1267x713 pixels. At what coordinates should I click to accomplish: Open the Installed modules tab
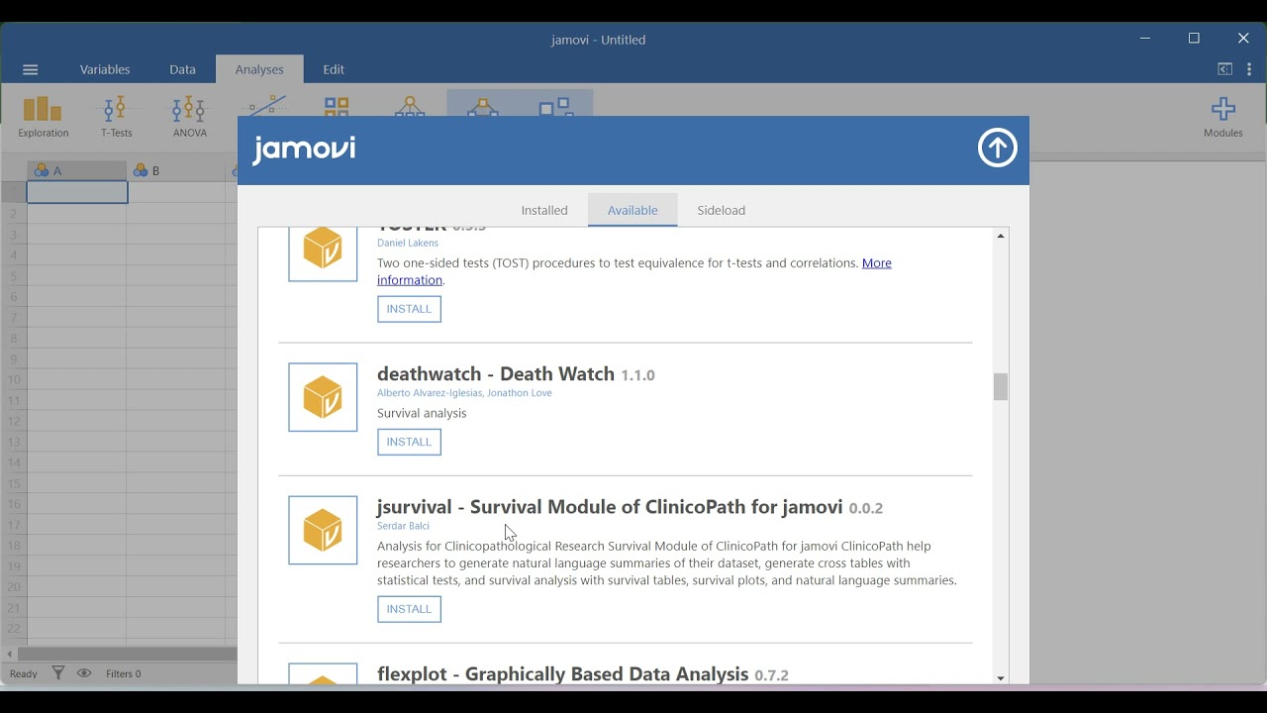point(544,210)
